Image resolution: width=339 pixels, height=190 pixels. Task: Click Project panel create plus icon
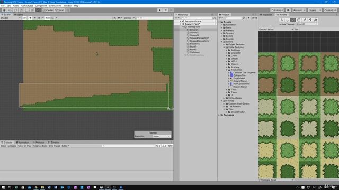click(221, 18)
